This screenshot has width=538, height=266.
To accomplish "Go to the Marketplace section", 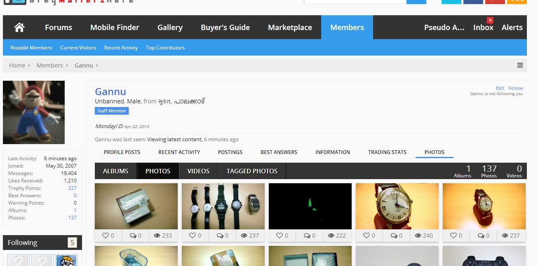I will coord(290,28).
